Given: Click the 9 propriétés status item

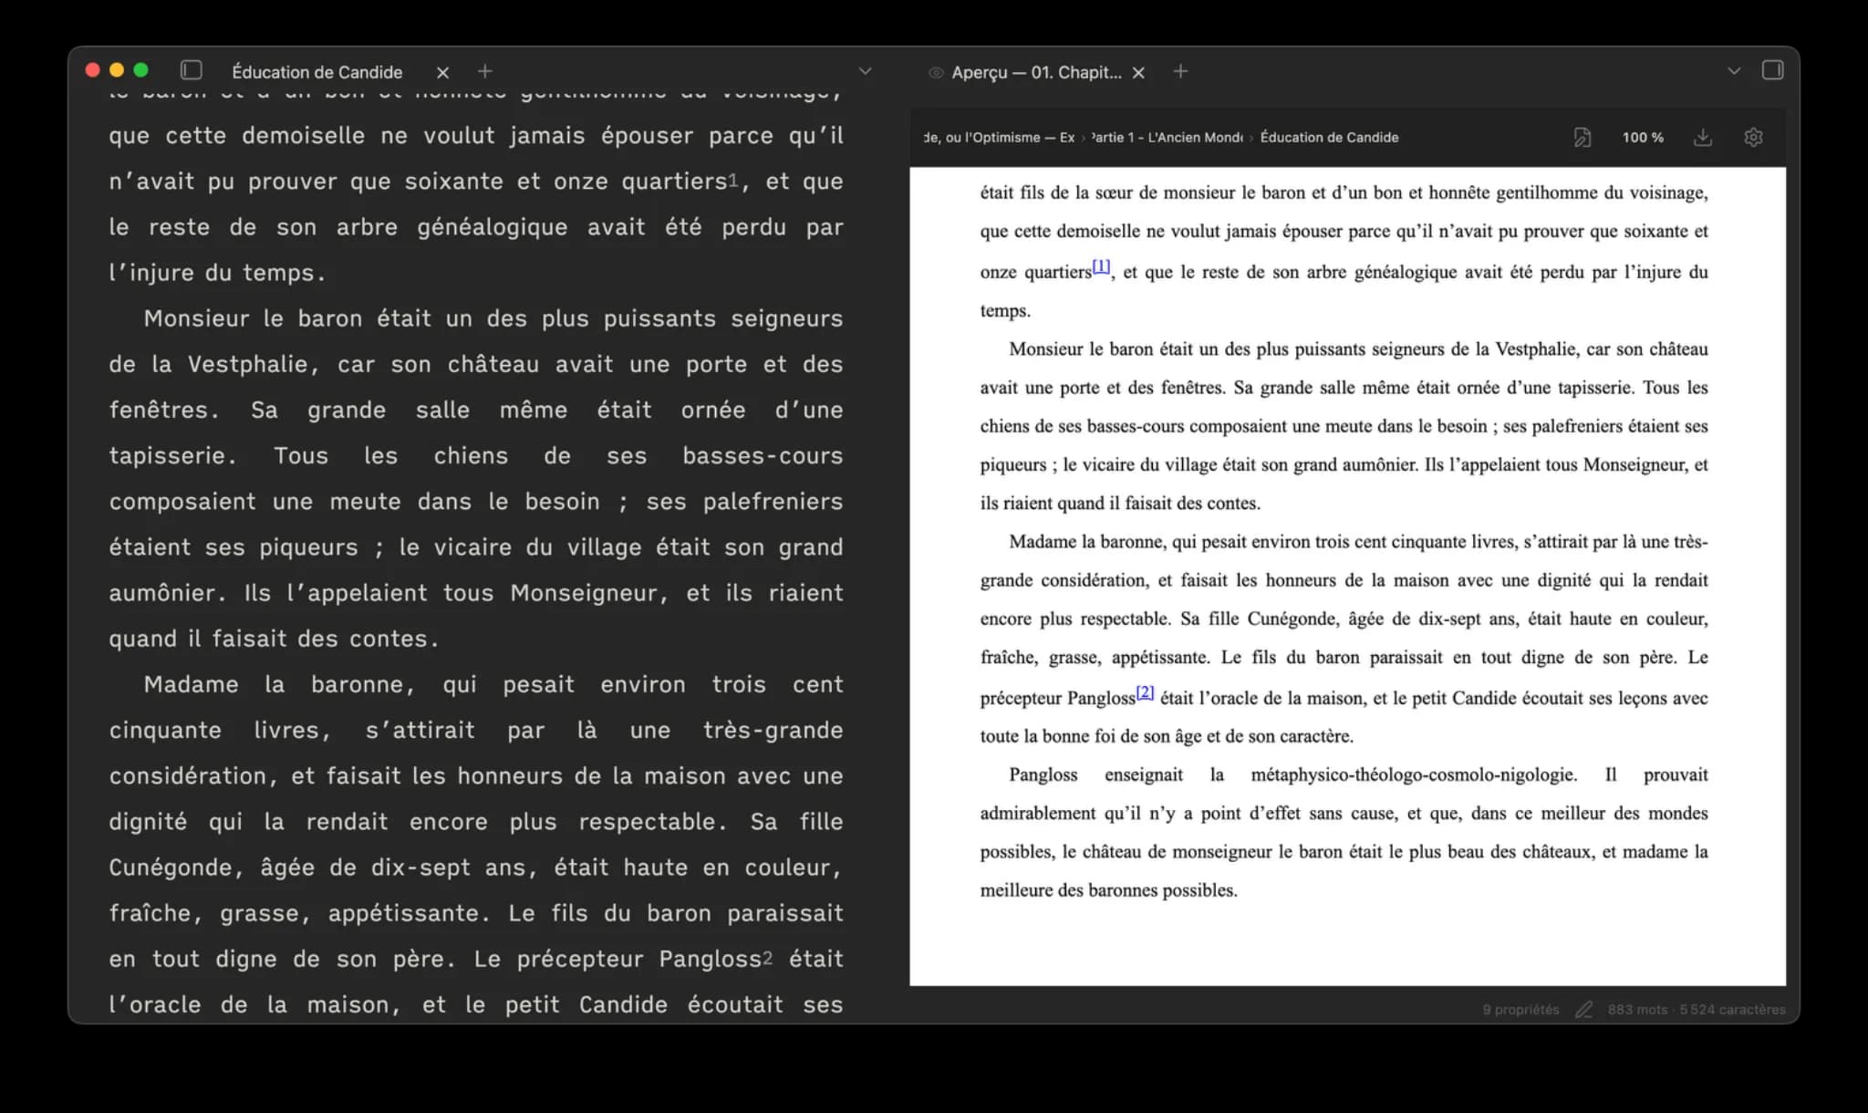Looking at the screenshot, I should [x=1520, y=1009].
